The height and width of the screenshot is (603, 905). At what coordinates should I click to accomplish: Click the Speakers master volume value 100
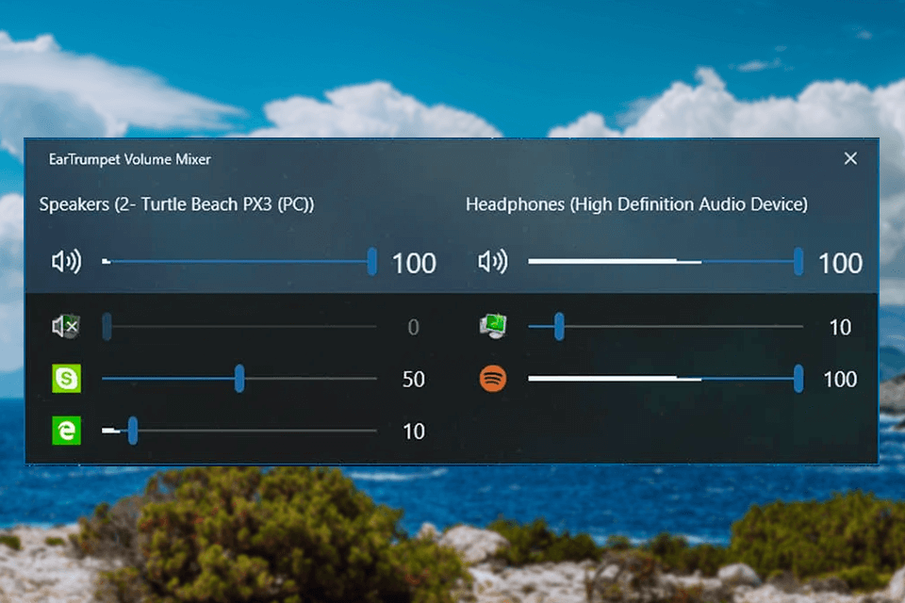tap(414, 263)
